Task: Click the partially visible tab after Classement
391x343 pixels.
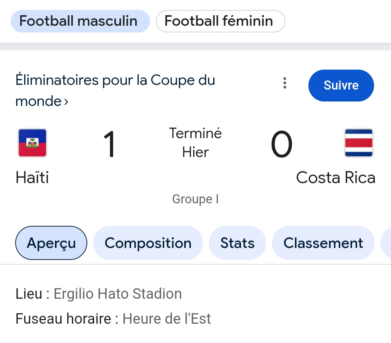Action: tap(386, 243)
